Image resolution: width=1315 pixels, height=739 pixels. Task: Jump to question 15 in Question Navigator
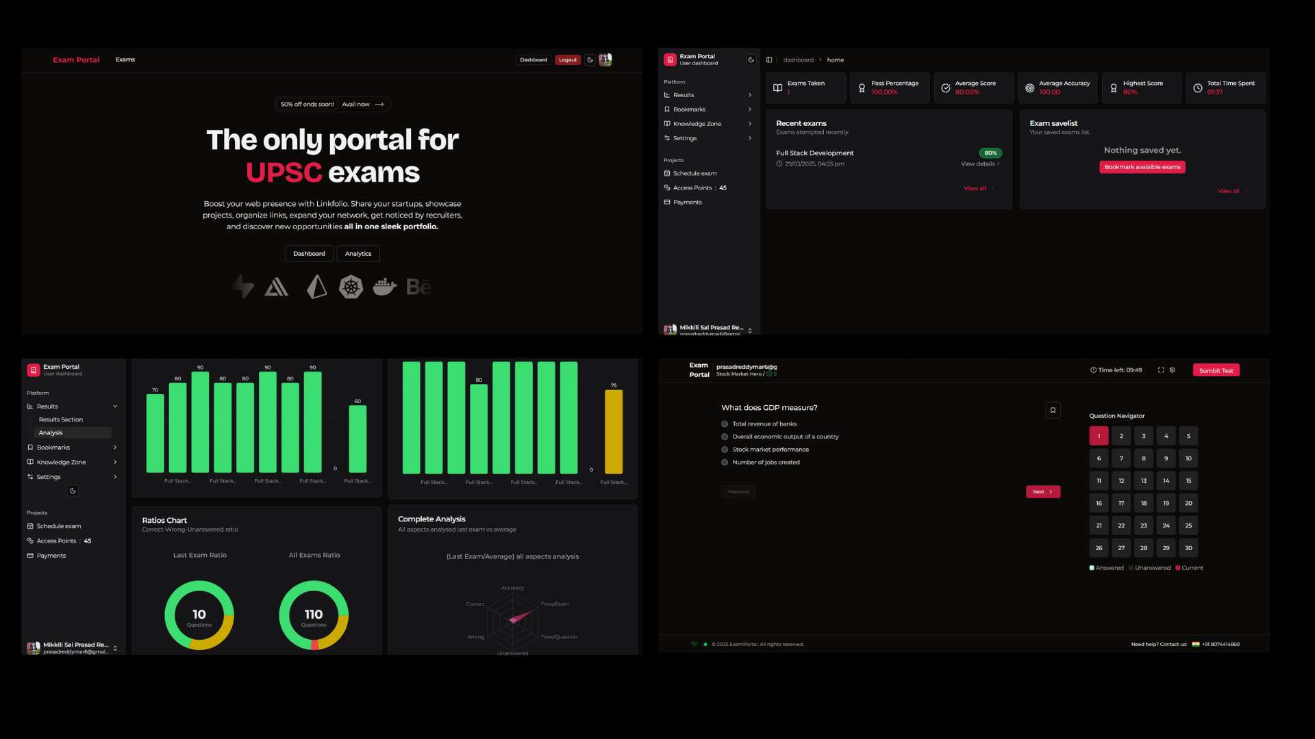coord(1188,480)
